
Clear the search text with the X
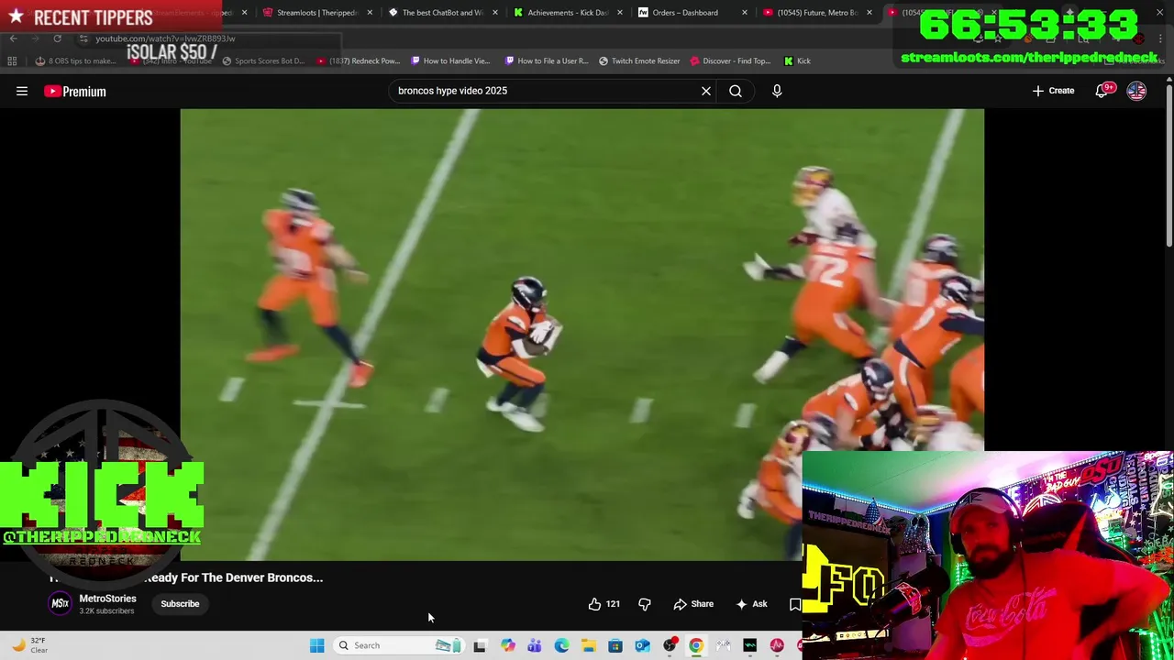(706, 91)
